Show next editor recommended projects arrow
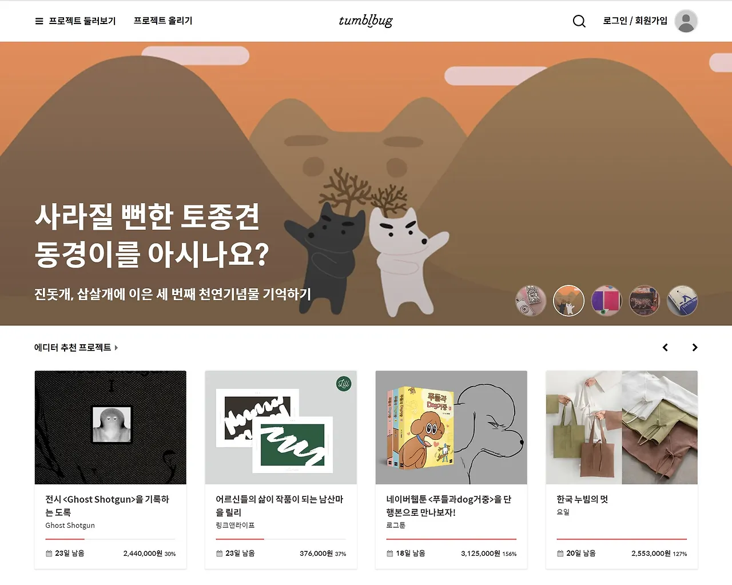The image size is (732, 585). point(694,347)
